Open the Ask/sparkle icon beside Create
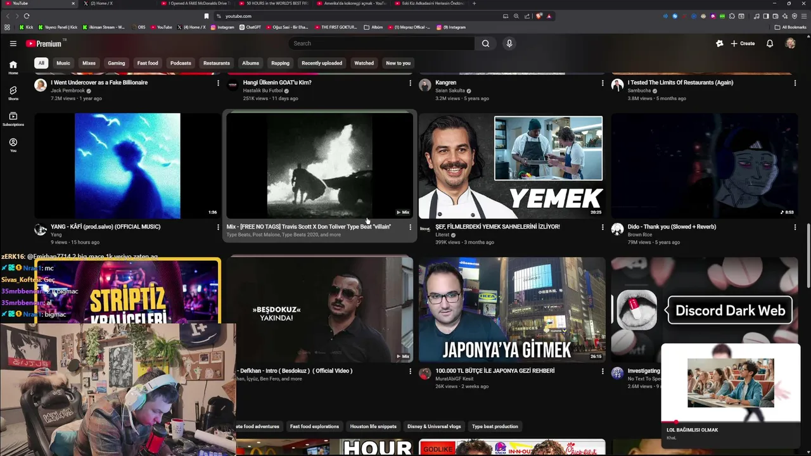 719,44
